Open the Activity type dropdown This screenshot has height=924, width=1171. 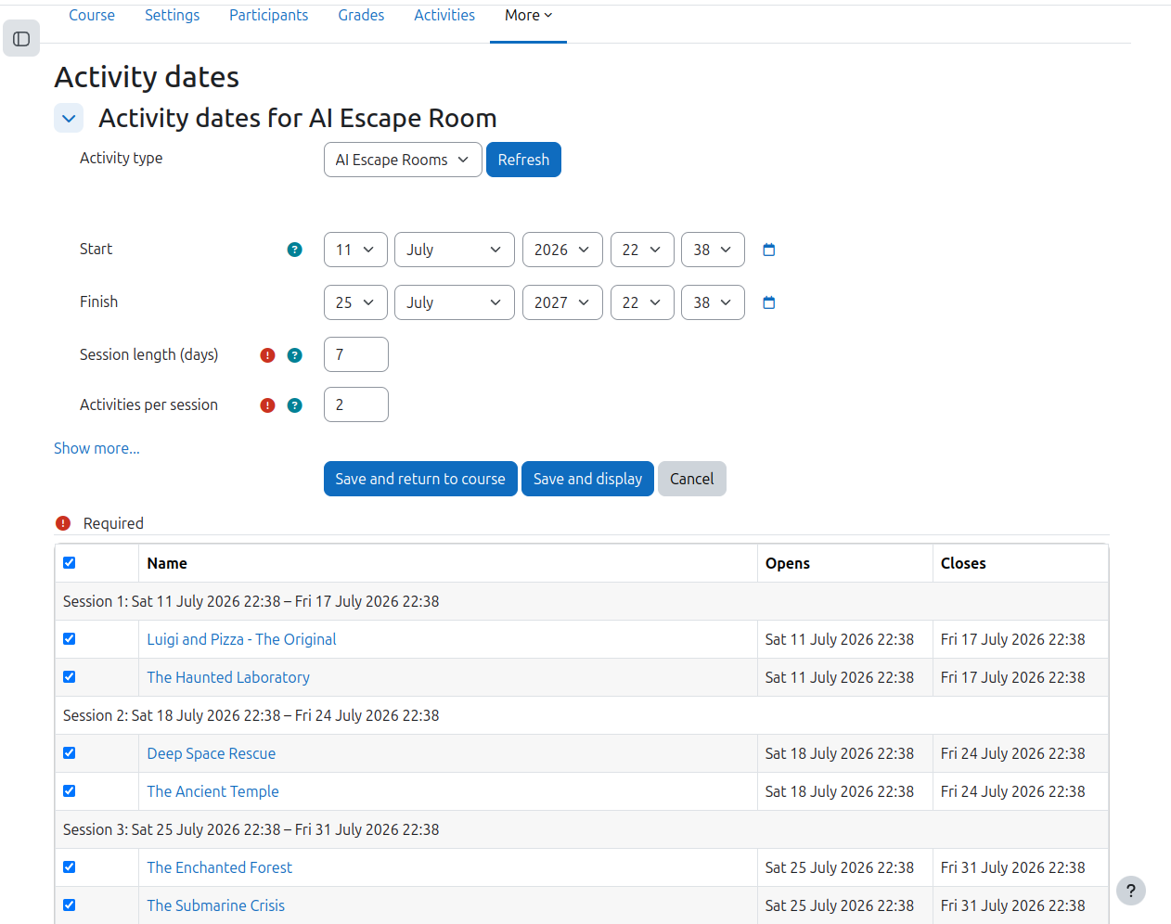point(403,160)
